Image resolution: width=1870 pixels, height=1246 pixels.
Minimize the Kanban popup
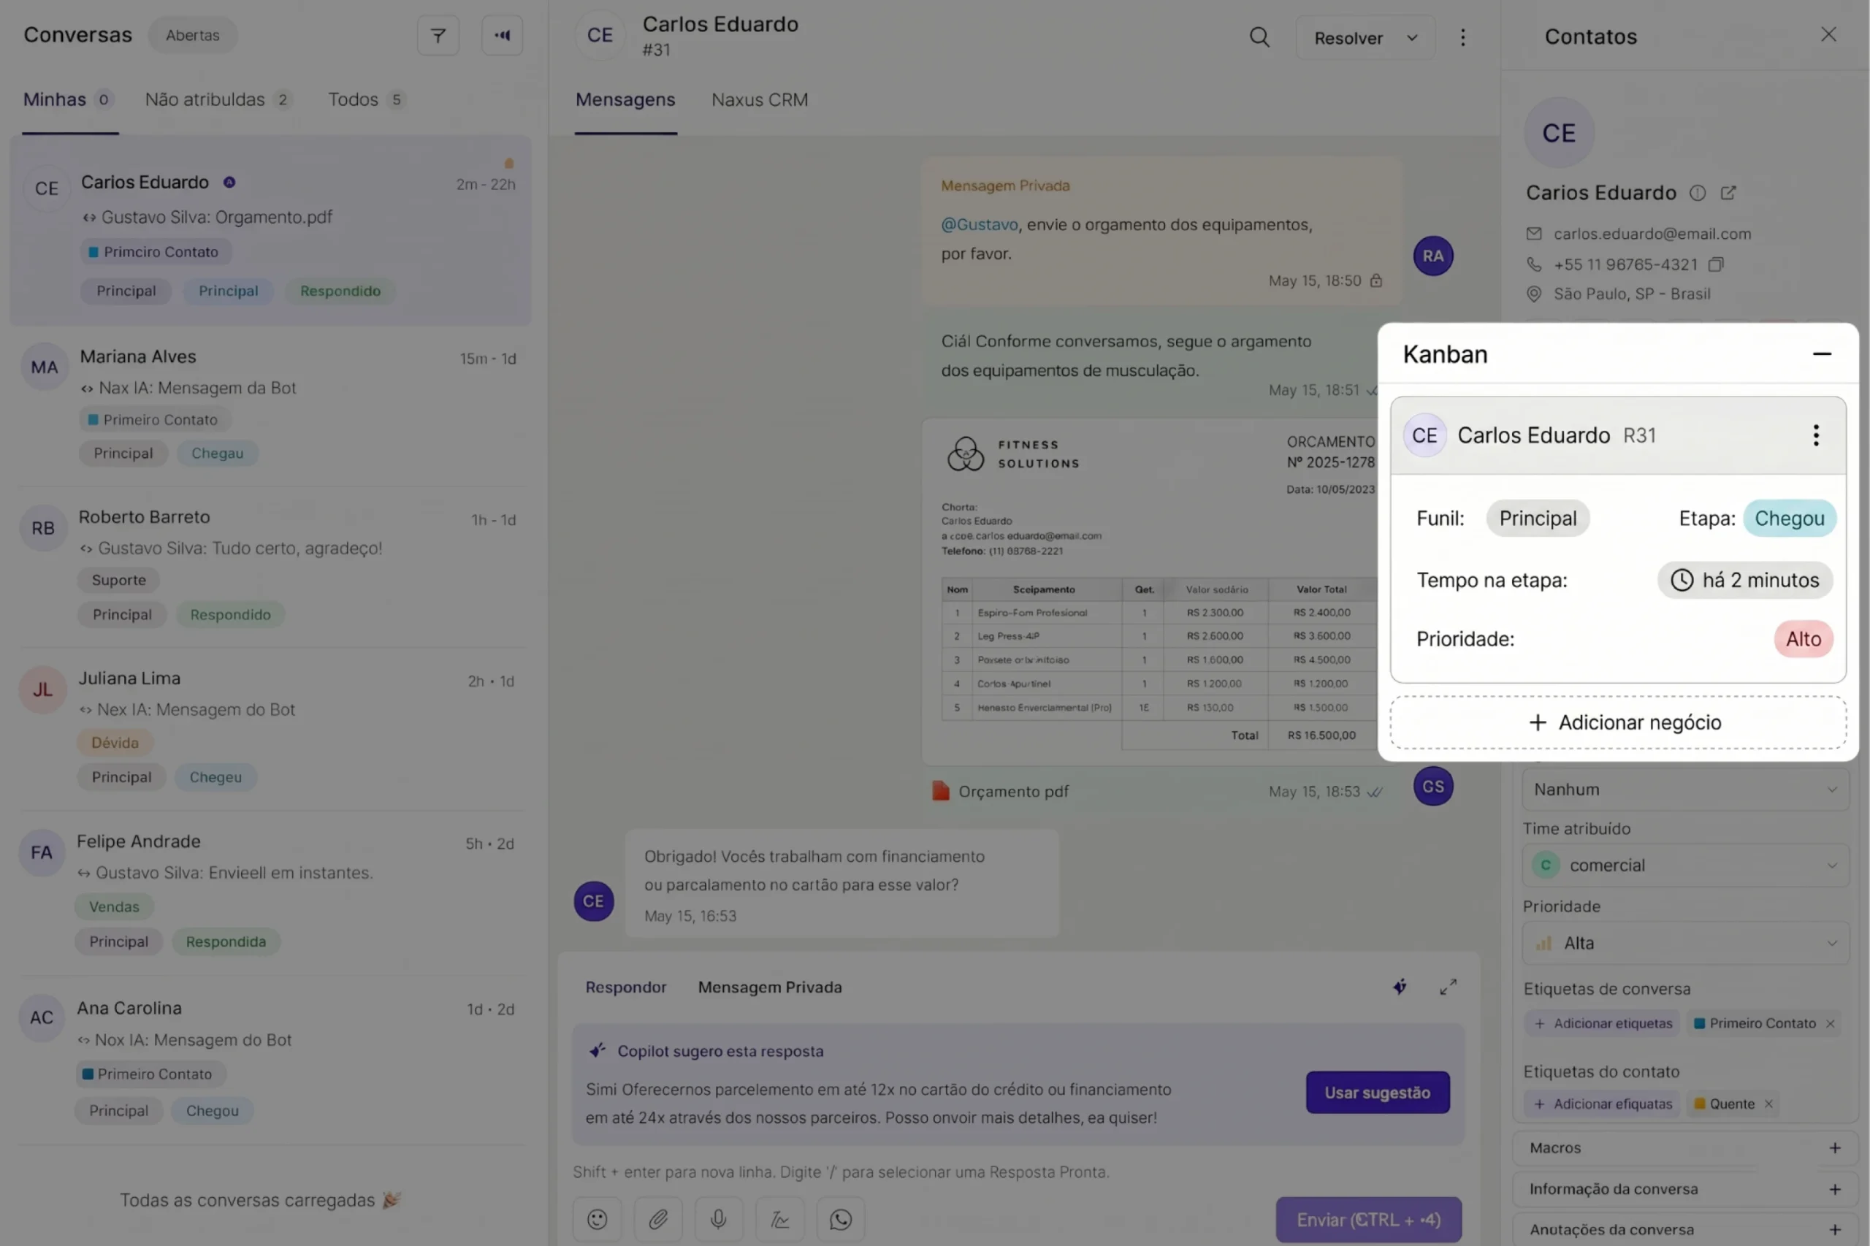tap(1823, 354)
